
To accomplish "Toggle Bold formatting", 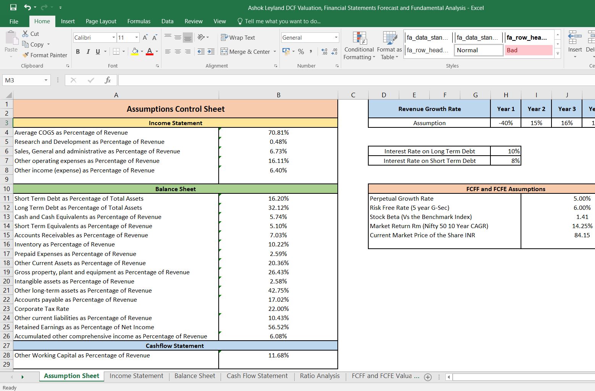I will (x=78, y=51).
